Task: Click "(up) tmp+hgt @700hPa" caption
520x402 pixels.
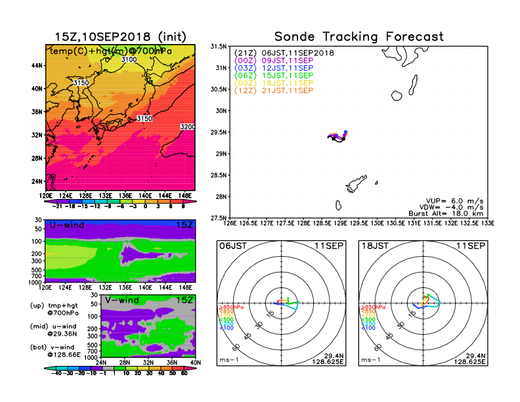Action: point(54,309)
